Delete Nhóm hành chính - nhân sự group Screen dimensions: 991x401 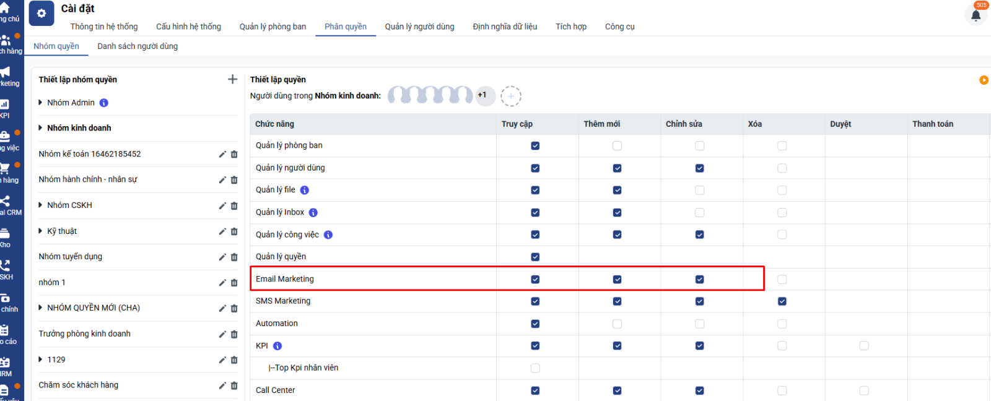click(234, 180)
